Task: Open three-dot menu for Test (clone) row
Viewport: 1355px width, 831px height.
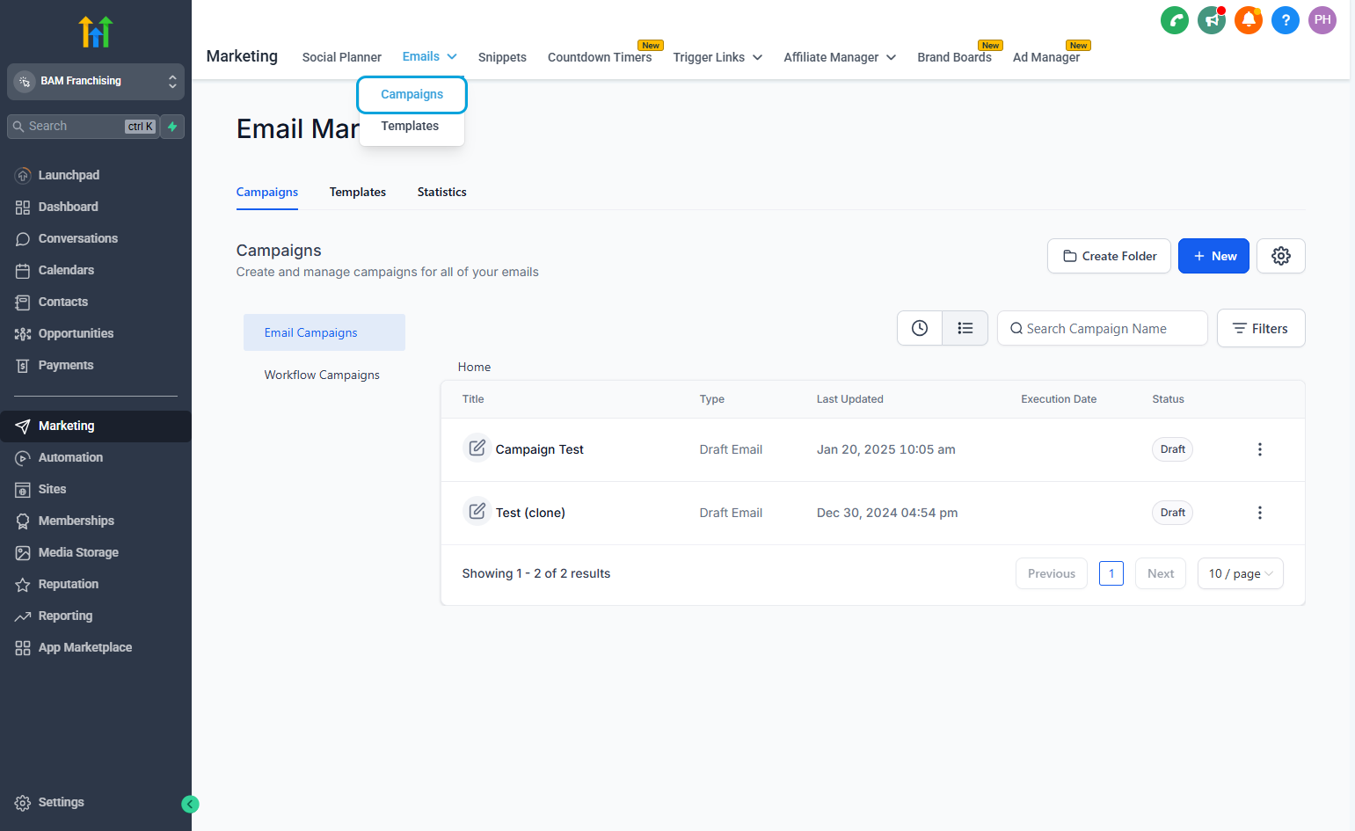Action: point(1259,513)
